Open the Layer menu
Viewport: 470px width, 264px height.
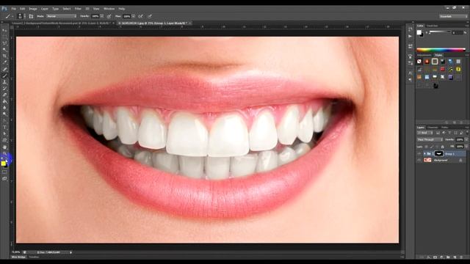pyautogui.click(x=44, y=9)
